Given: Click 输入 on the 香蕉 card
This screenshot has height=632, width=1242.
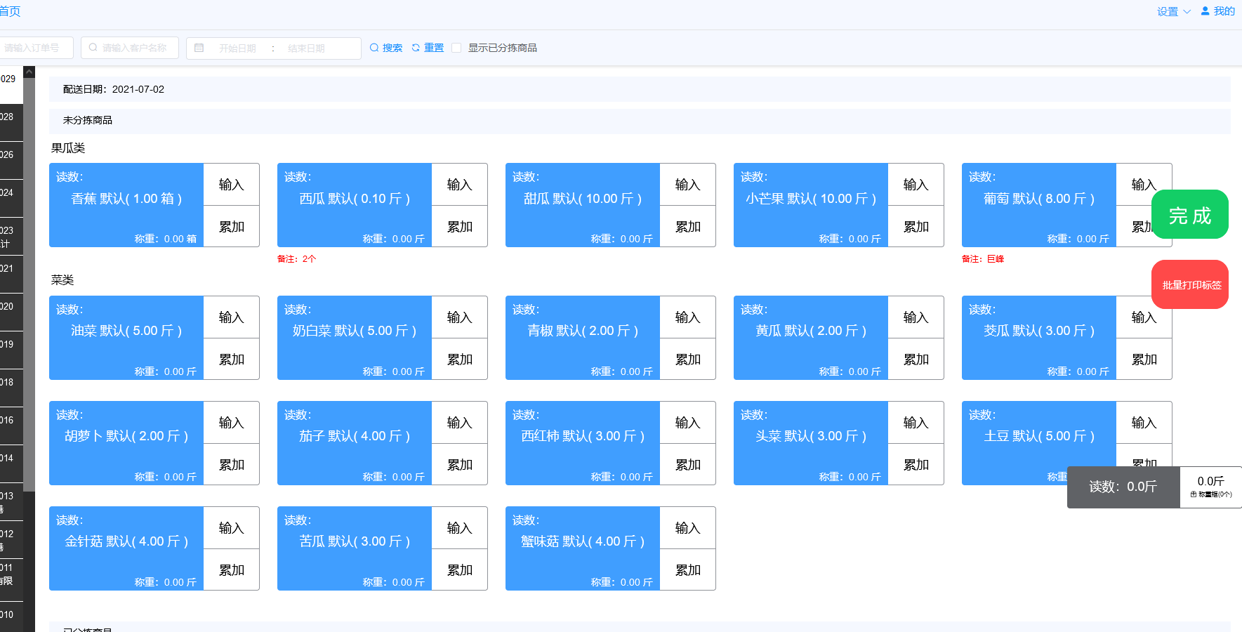Looking at the screenshot, I should click(231, 184).
